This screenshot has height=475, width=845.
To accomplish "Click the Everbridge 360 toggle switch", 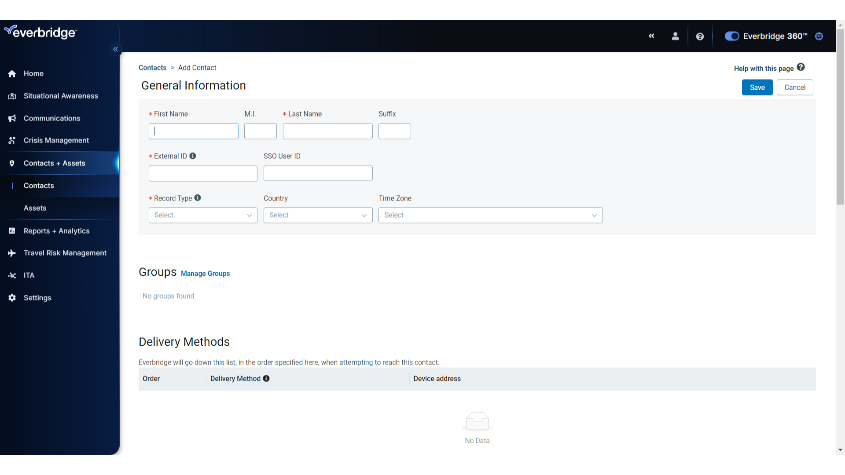I will point(732,36).
